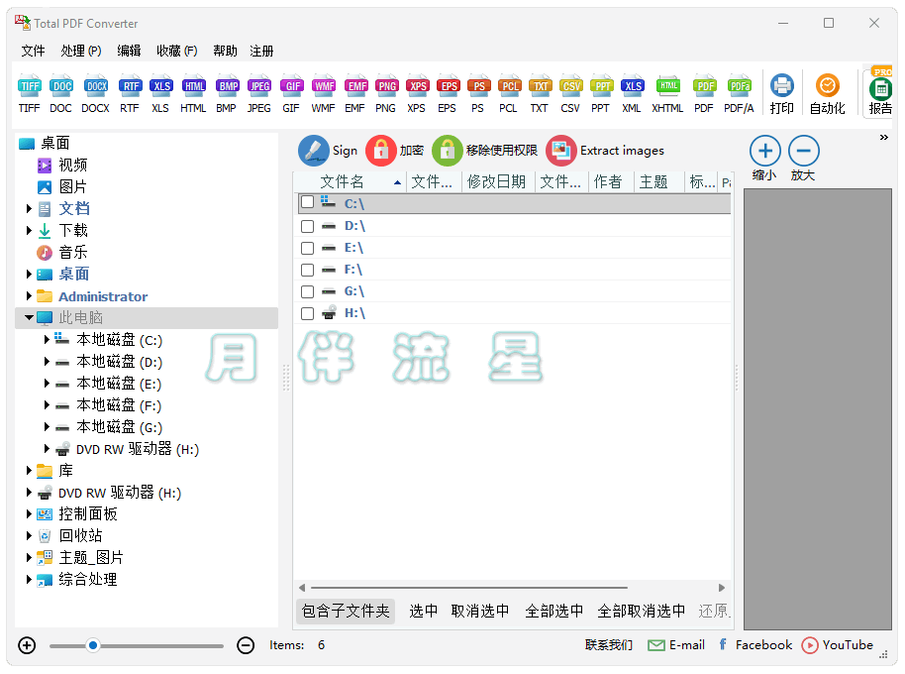Choose JPEG output icon
This screenshot has width=905, height=674.
259,93
